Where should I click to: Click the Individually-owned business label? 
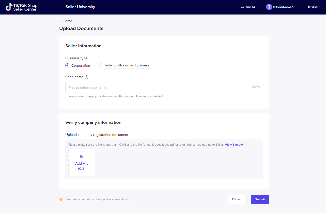(127, 65)
